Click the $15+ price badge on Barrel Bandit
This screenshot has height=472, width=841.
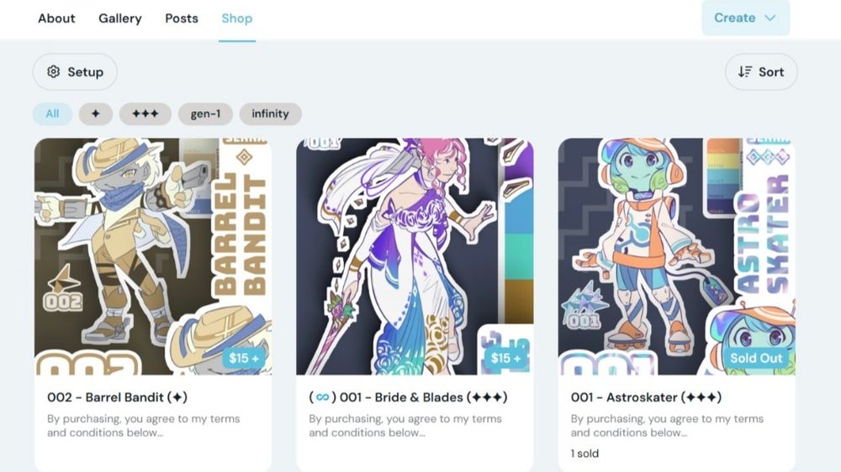pyautogui.click(x=244, y=358)
